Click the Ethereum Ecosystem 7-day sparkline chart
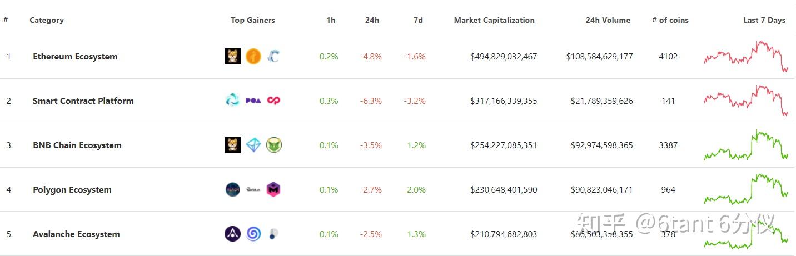The image size is (796, 256). [x=746, y=56]
